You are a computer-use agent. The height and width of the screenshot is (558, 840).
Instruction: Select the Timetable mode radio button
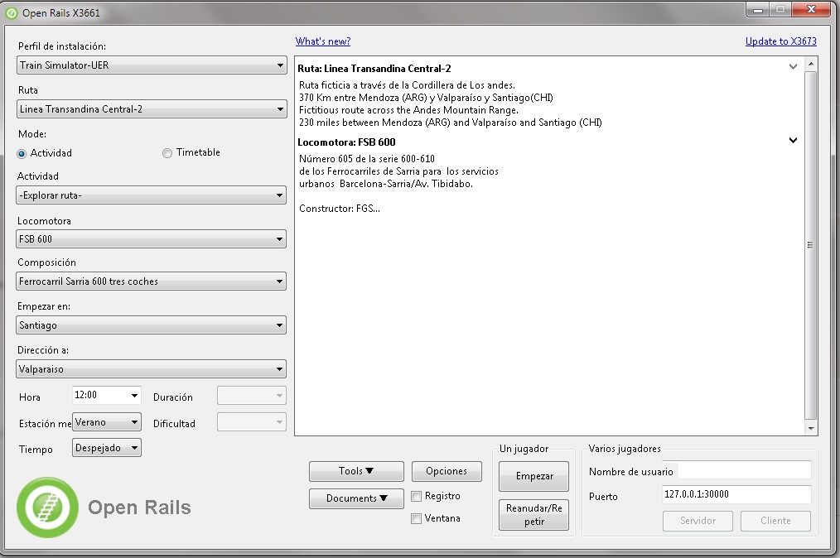click(x=167, y=153)
